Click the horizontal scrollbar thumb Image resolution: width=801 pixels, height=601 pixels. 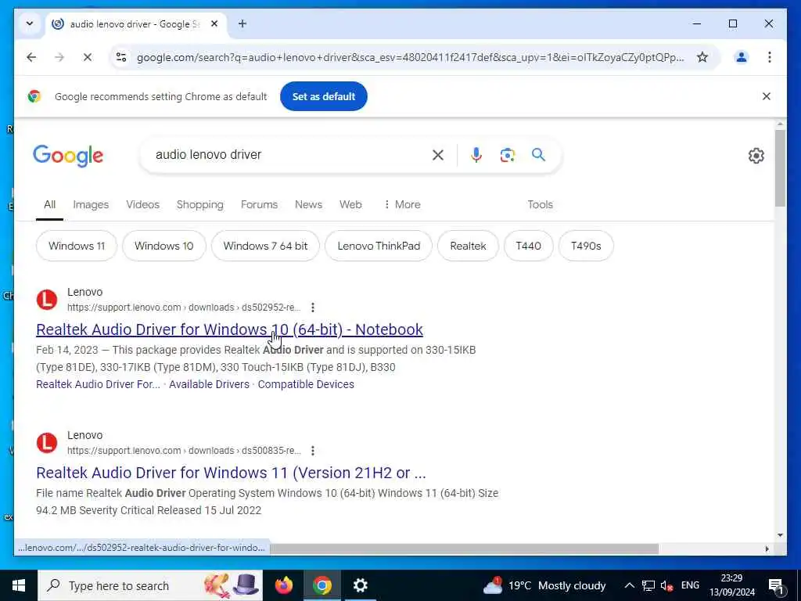(x=464, y=549)
